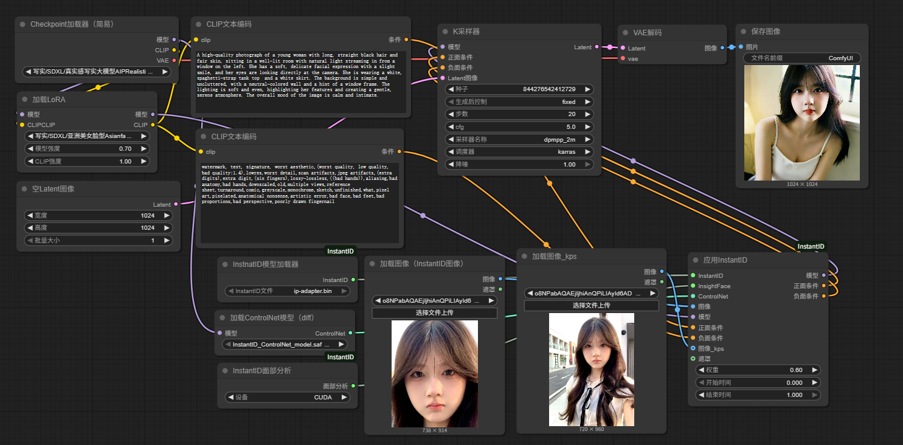Collapse the 加载图像（InstantID图像） node dot
903x445 pixels.
coord(372,264)
